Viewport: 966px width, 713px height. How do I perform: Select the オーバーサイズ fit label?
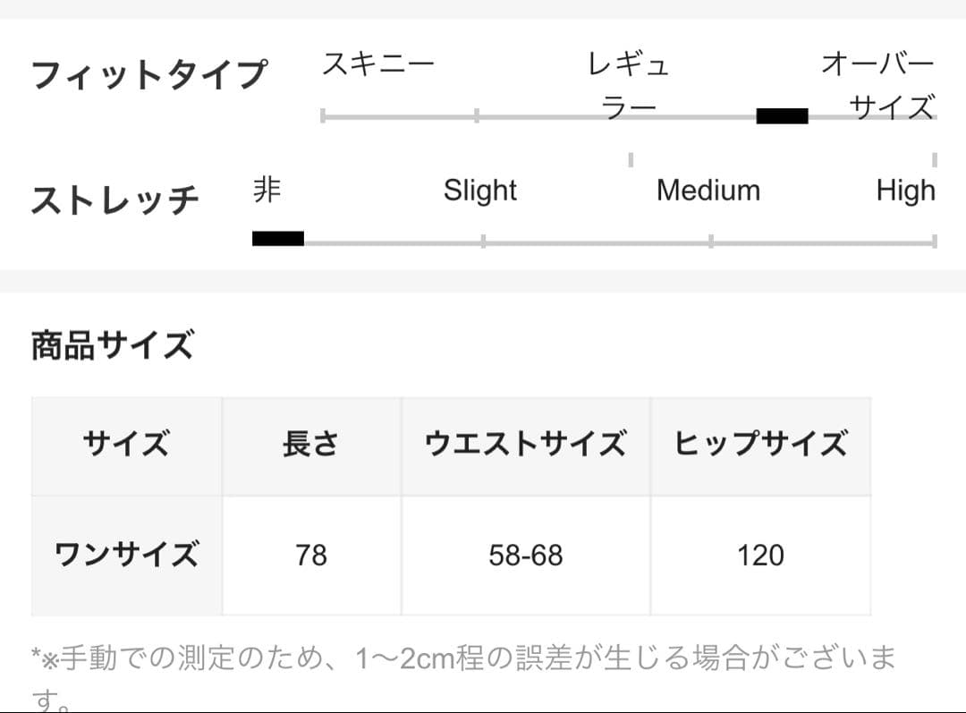878,86
